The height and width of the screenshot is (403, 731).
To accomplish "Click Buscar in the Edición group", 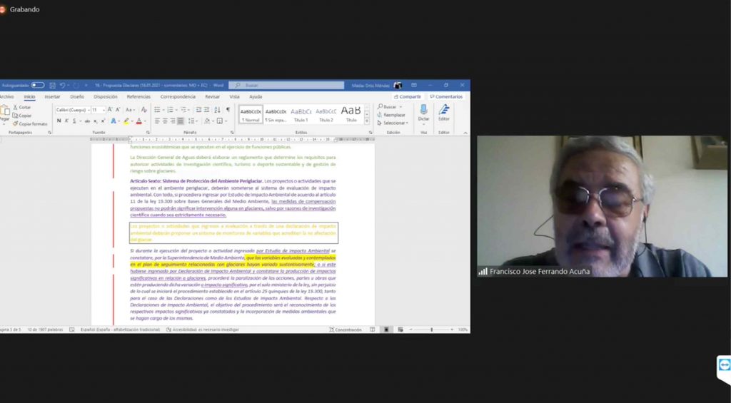I will coord(388,107).
